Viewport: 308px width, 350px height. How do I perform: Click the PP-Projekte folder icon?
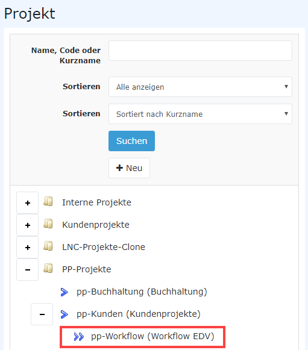click(48, 268)
